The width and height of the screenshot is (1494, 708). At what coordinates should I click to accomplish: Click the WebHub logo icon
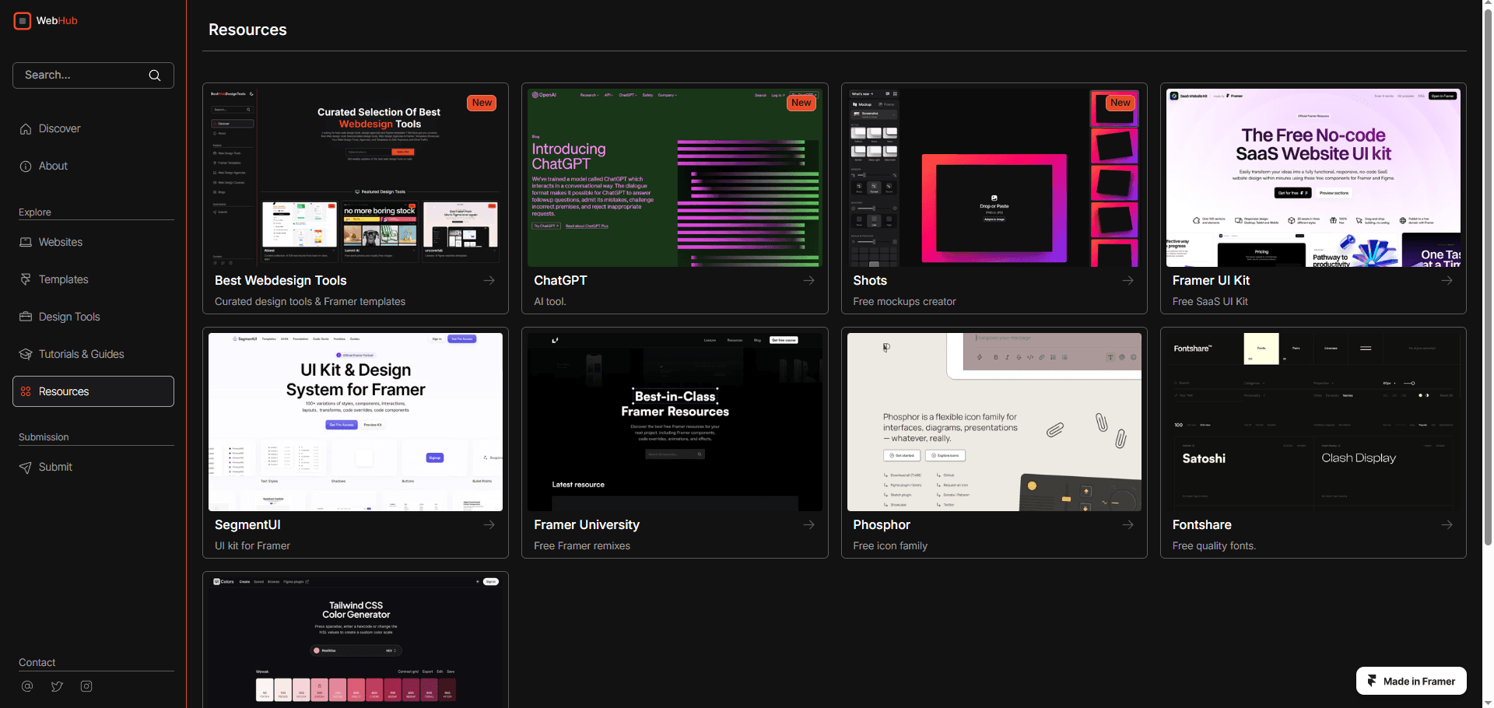[x=23, y=21]
